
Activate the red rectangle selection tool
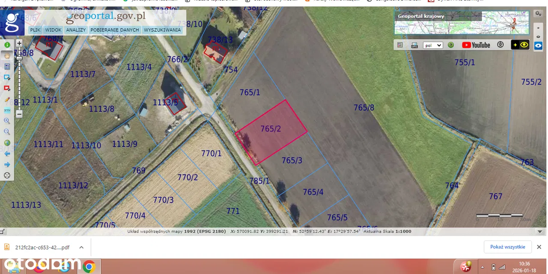(7, 88)
